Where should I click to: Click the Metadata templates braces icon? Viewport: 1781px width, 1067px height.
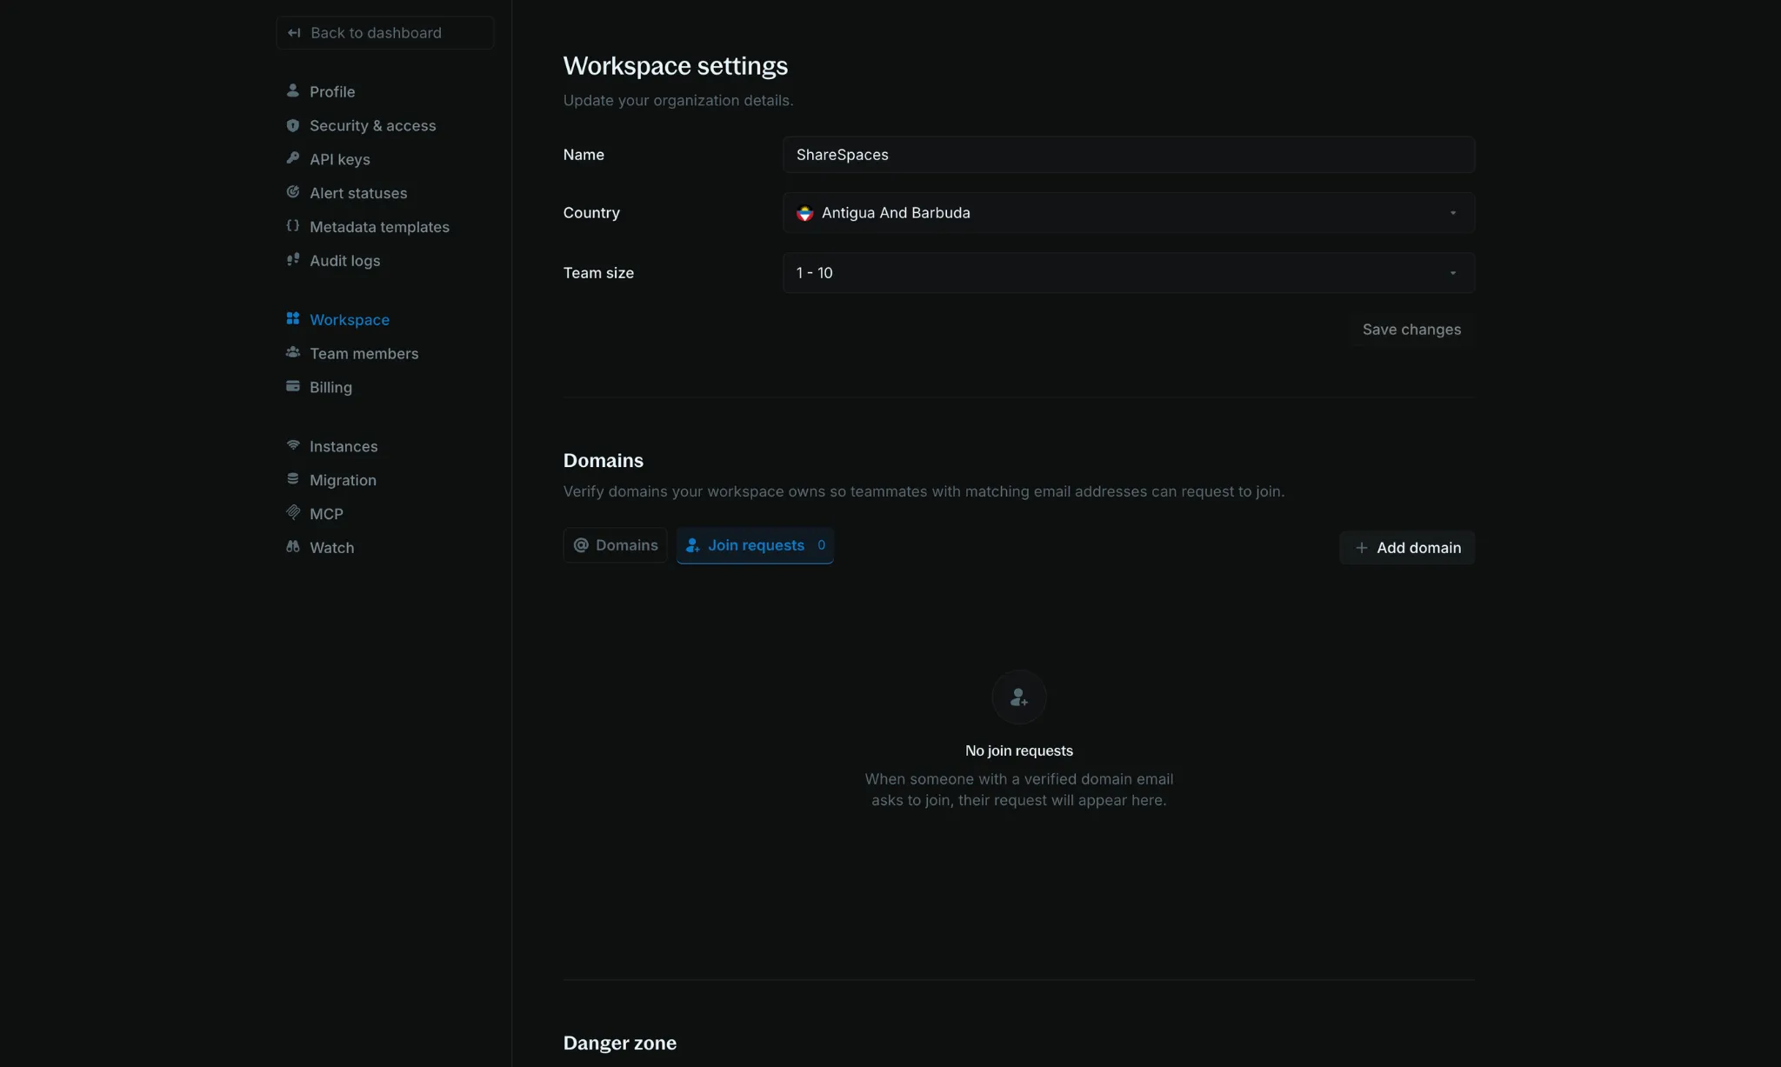293,226
